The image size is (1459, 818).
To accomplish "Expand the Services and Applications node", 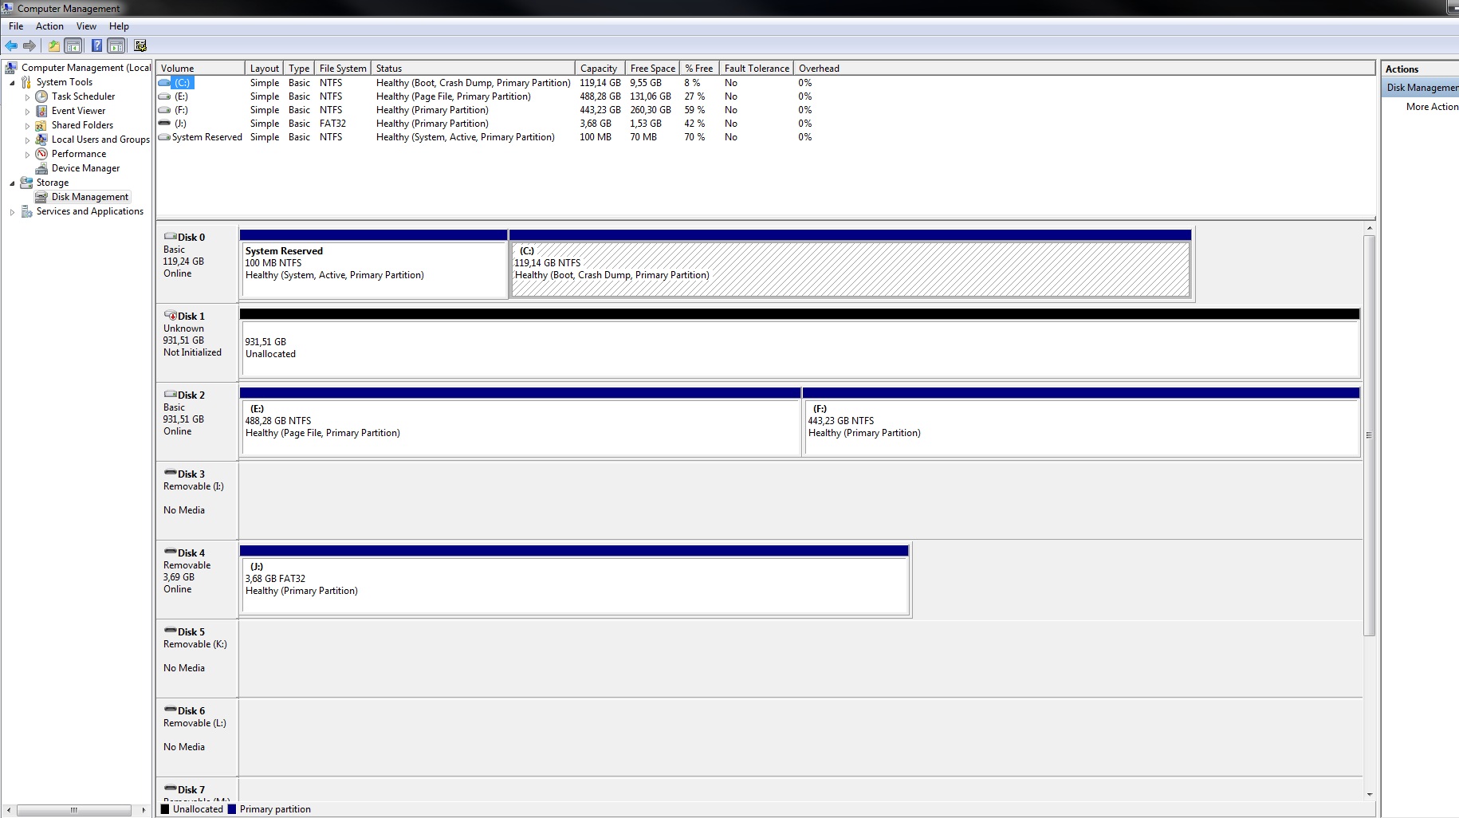I will pos(12,211).
